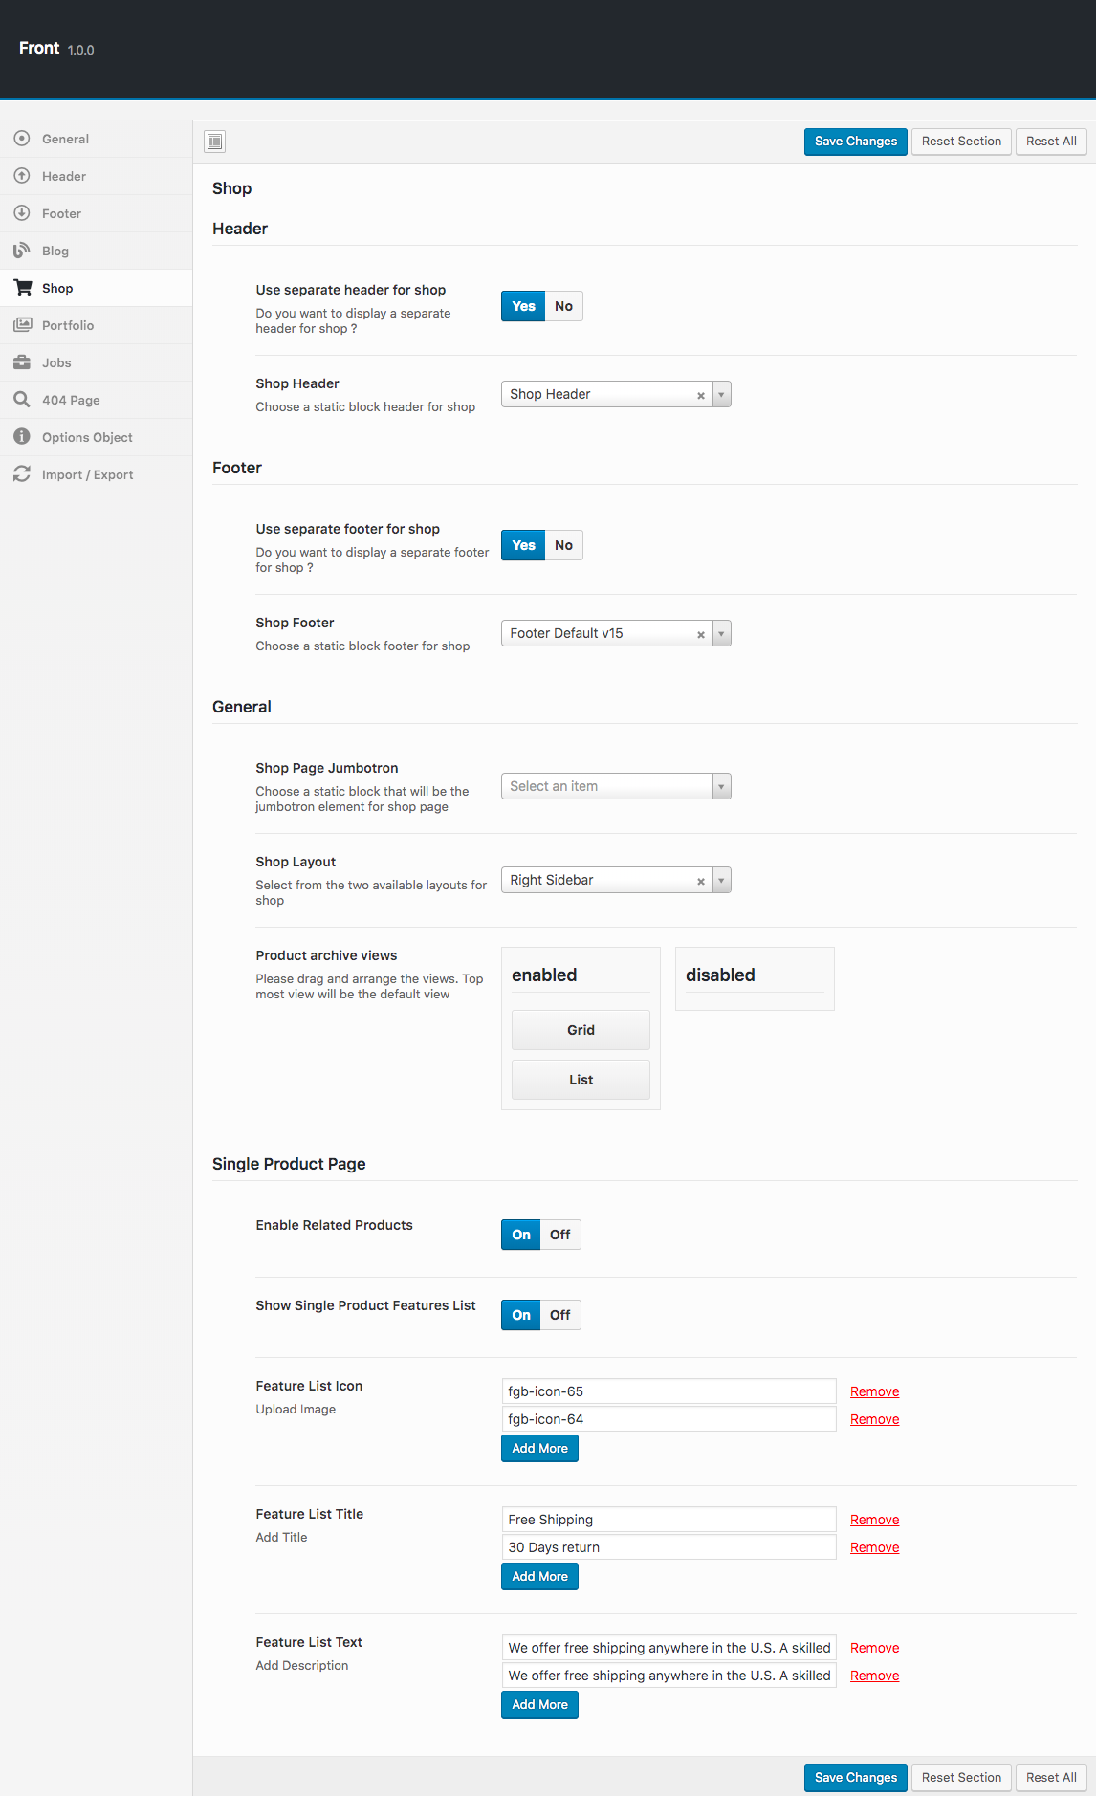The width and height of the screenshot is (1096, 1796).
Task: Click the 404 Page magnifier icon
Action: pos(22,400)
